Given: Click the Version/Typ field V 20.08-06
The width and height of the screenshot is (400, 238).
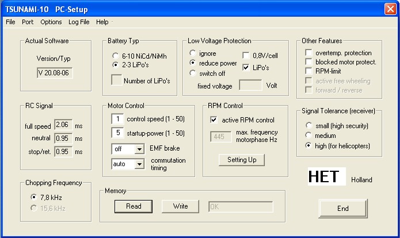Looking at the screenshot, I should pos(55,73).
